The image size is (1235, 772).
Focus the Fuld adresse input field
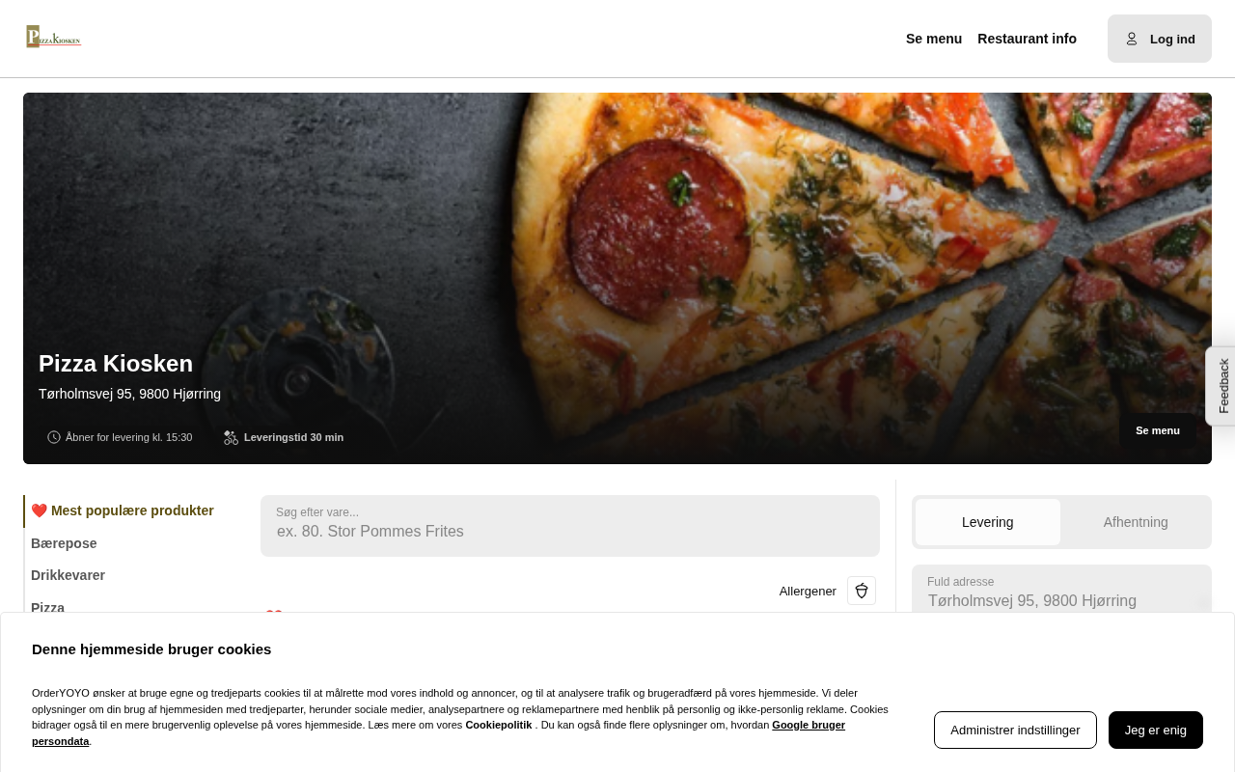pos(1061,591)
